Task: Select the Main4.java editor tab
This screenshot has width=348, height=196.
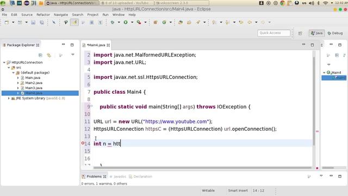Action: pyautogui.click(x=96, y=45)
